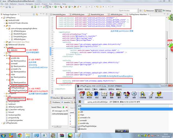Click Eclipse green Run button icon
This screenshot has width=173, height=138.
point(56,7)
